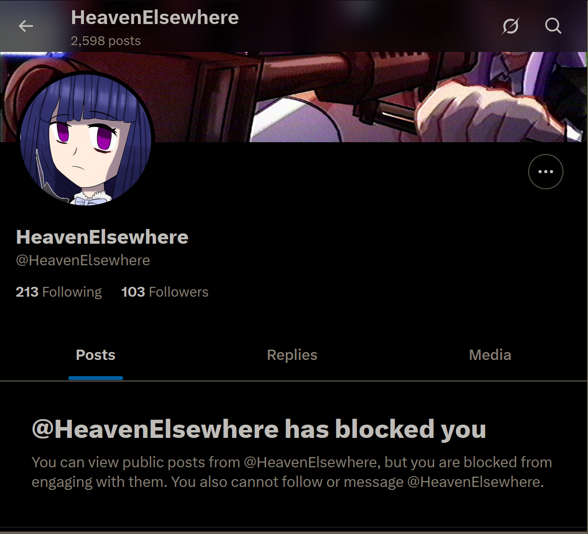Open the three-dot More options menu

coord(546,172)
